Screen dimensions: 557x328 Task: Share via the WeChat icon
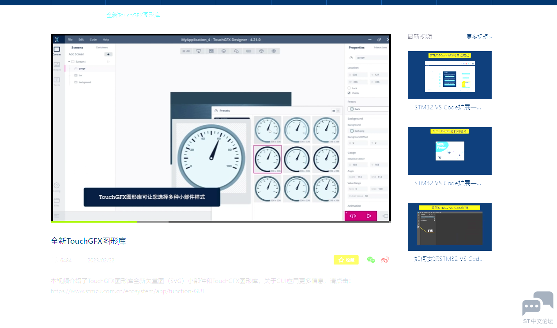[371, 260]
